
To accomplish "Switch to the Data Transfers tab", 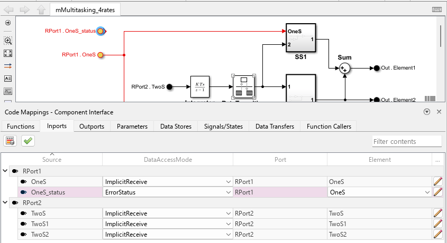I will pos(275,126).
